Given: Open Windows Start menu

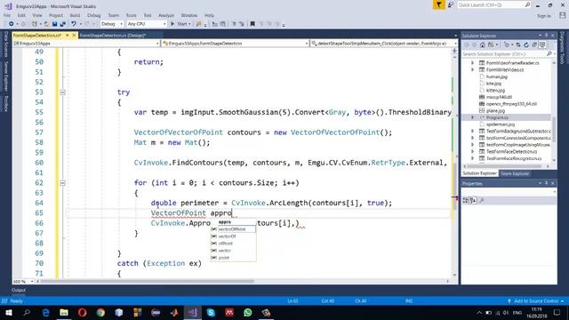Looking at the screenshot, I should [8, 312].
